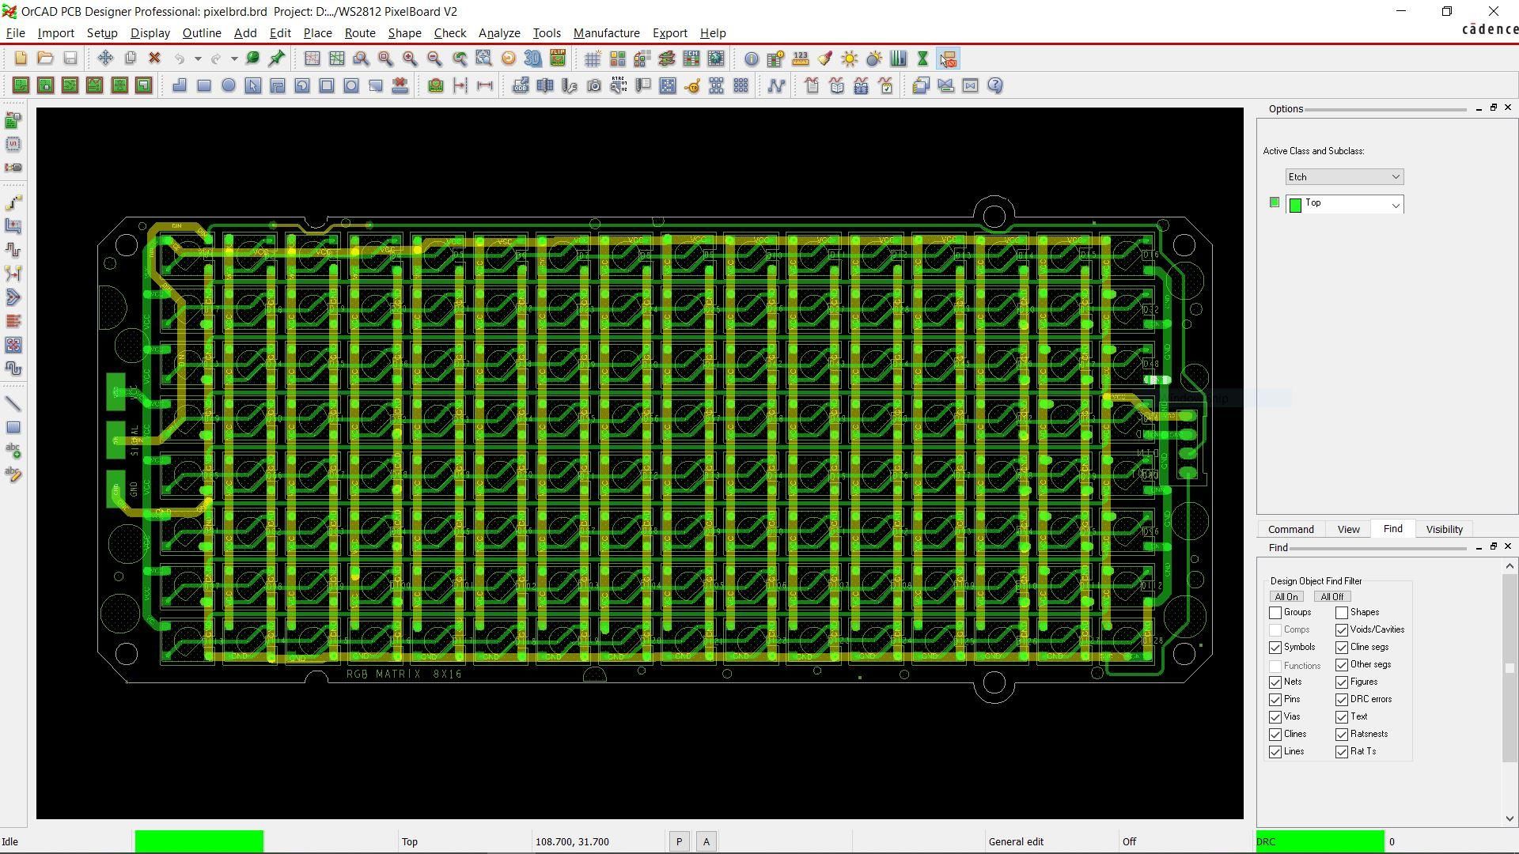Click the Flip design toolbar icon

[558, 59]
